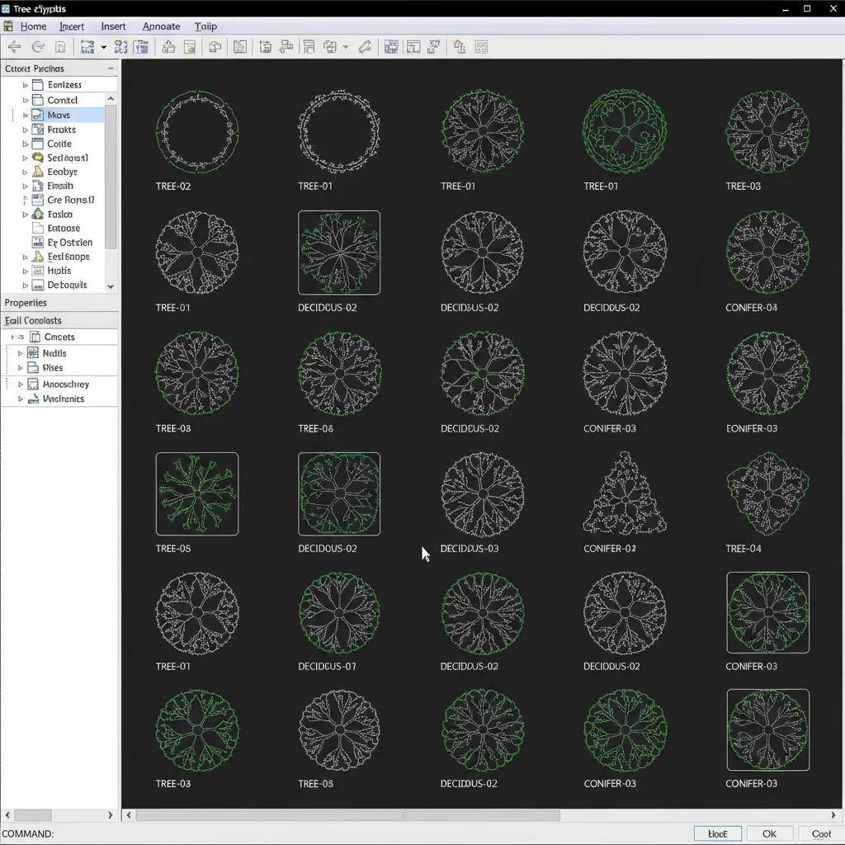The height and width of the screenshot is (845, 845).
Task: Expand the Blocks entry in the content tree
Action: pyautogui.click(x=26, y=116)
